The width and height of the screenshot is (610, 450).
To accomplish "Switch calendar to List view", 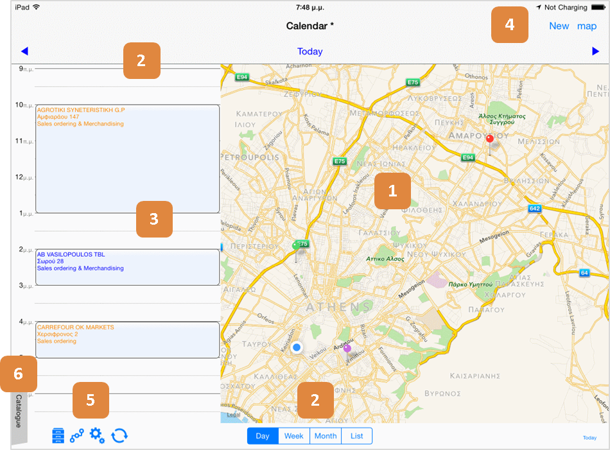I will [357, 436].
